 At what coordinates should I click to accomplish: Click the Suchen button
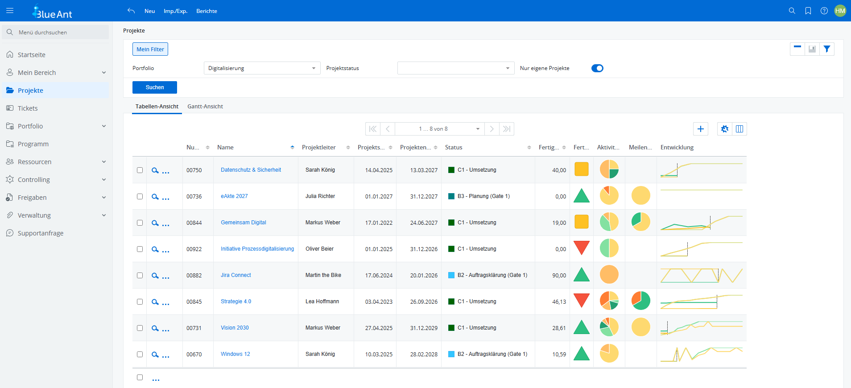[155, 87]
